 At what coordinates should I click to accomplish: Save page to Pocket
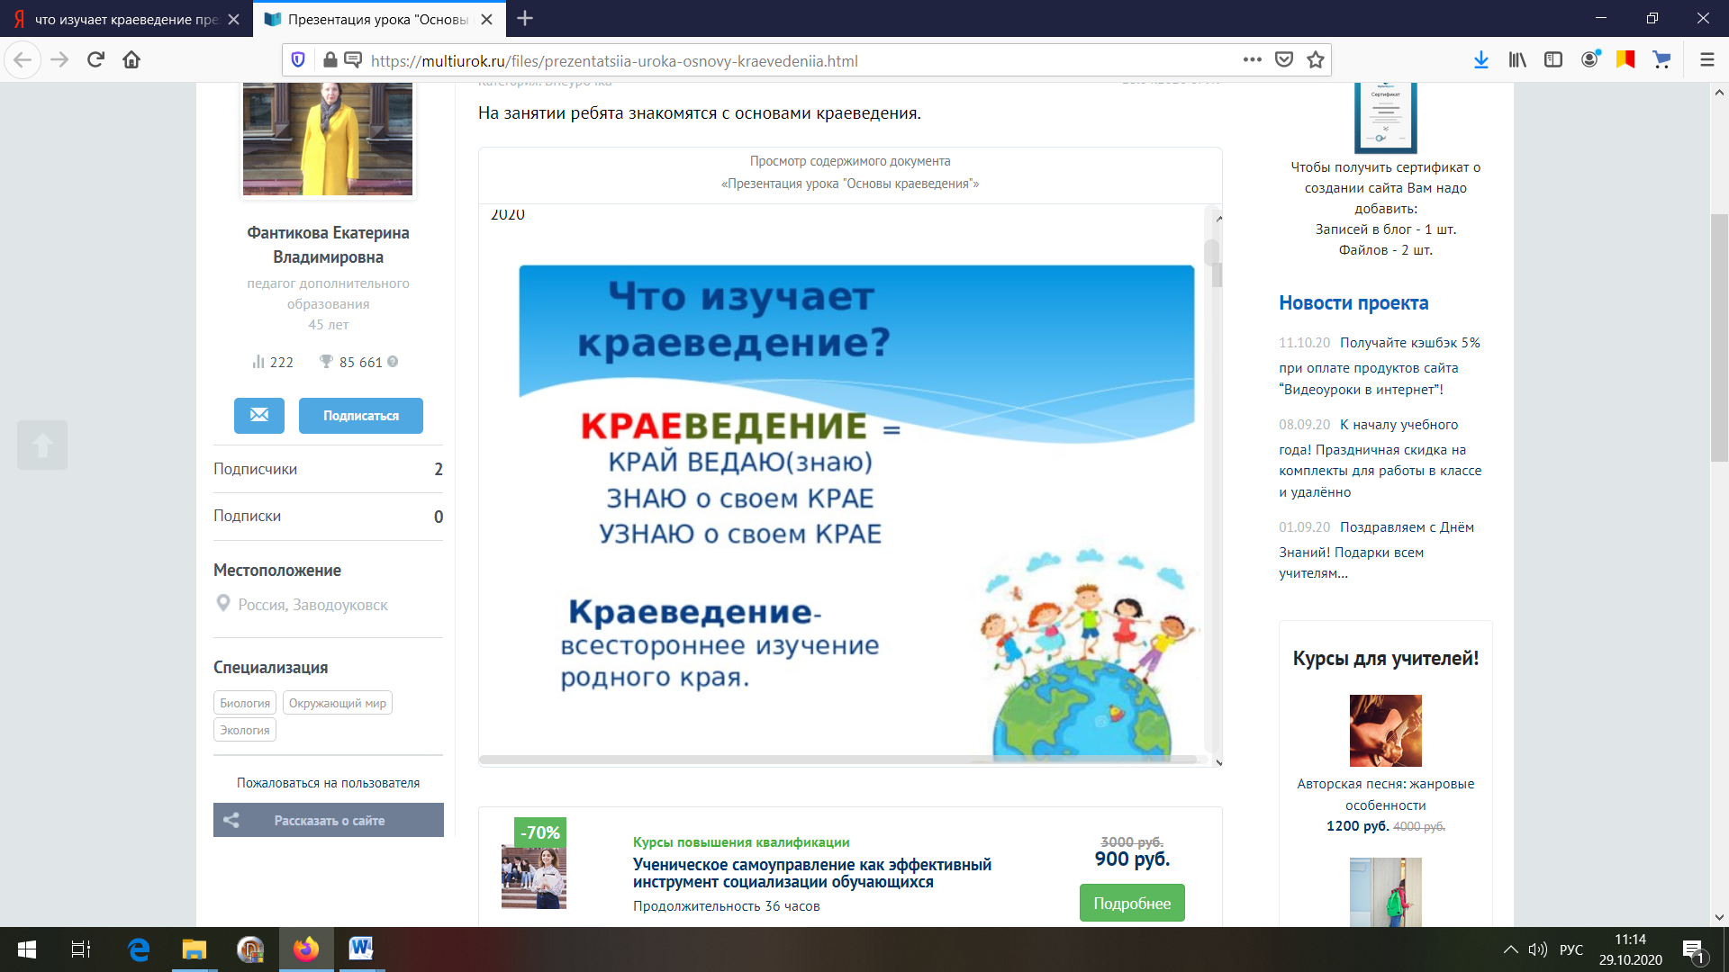(x=1284, y=60)
